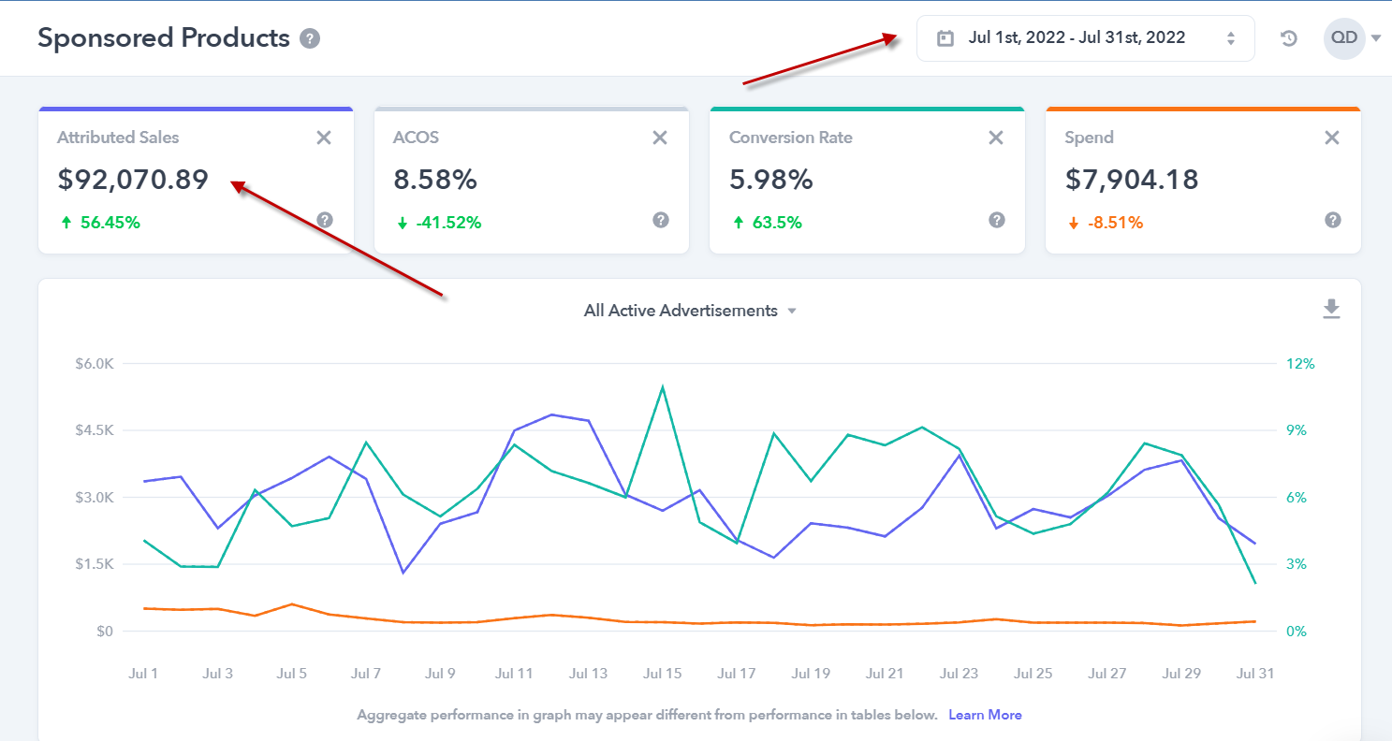Select the Attributed Sales value $92,070.89

[x=133, y=179]
